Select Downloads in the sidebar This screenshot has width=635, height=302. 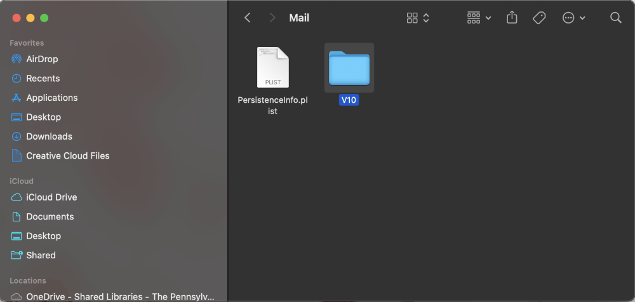point(49,136)
